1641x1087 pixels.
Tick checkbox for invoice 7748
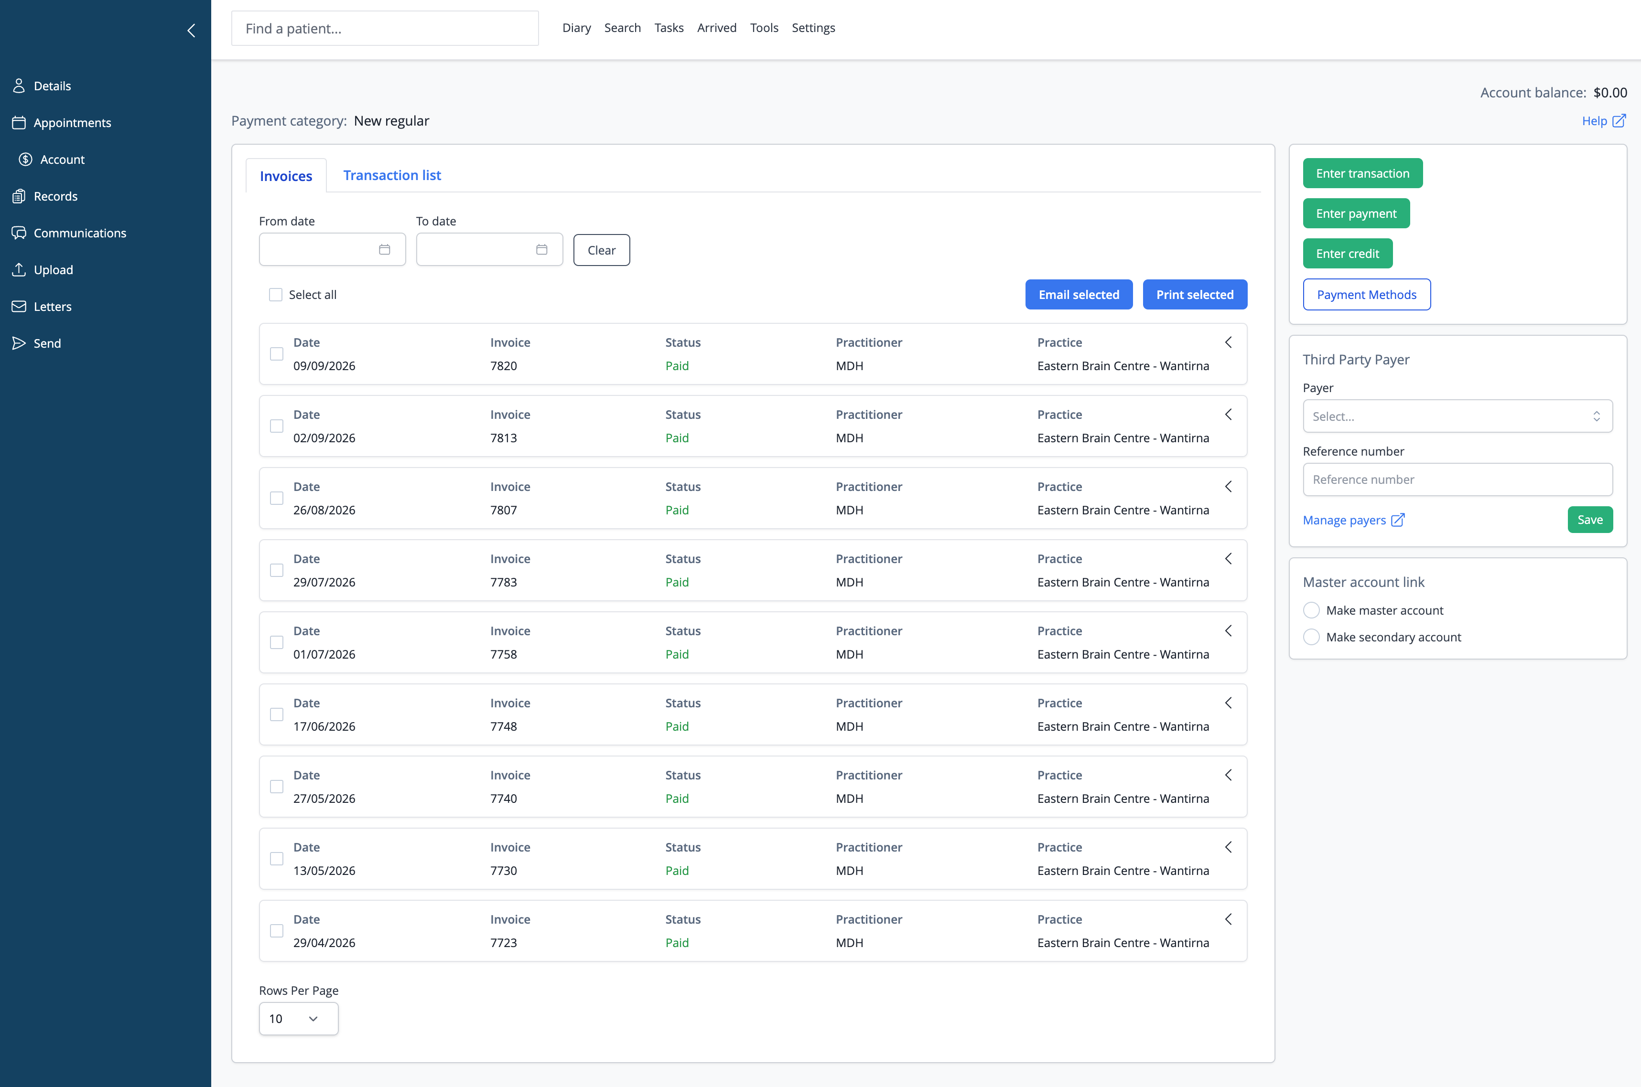click(x=277, y=715)
